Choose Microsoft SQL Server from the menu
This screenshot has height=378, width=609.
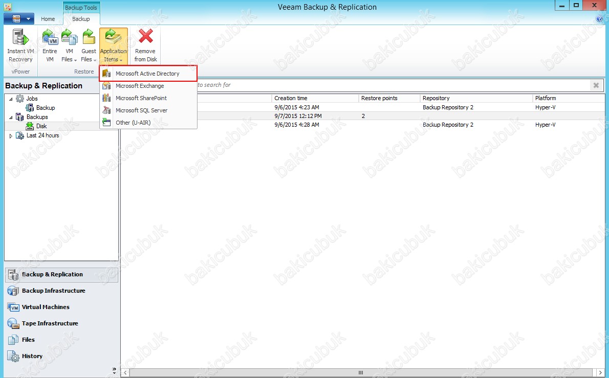pyautogui.click(x=148, y=110)
